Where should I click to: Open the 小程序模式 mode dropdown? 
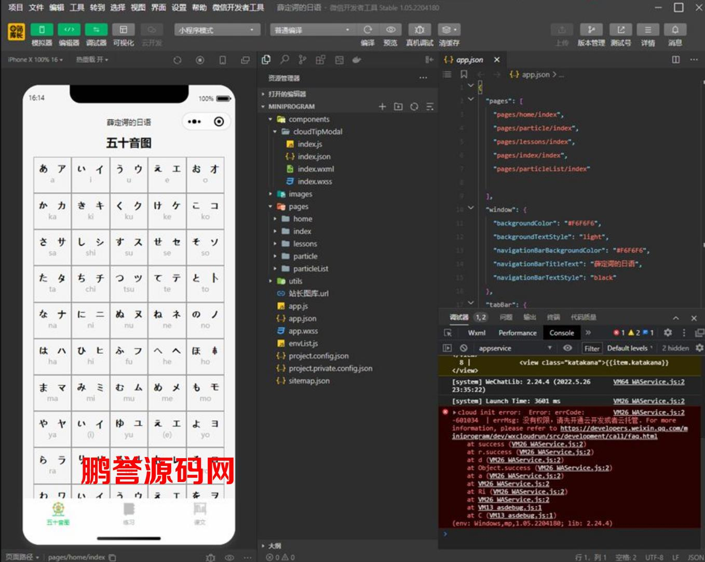click(x=217, y=30)
